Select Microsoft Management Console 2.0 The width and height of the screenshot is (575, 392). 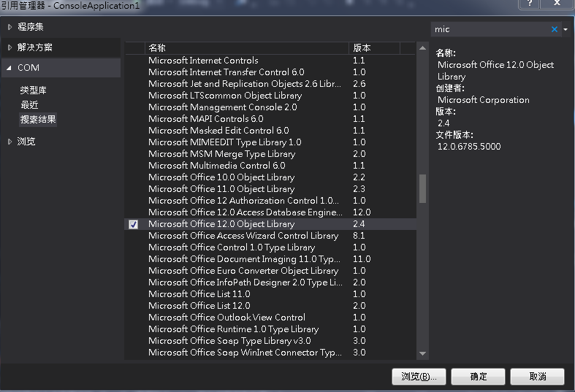click(270, 107)
